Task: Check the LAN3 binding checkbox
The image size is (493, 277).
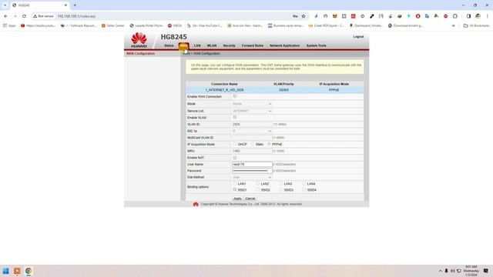Action: (280, 183)
